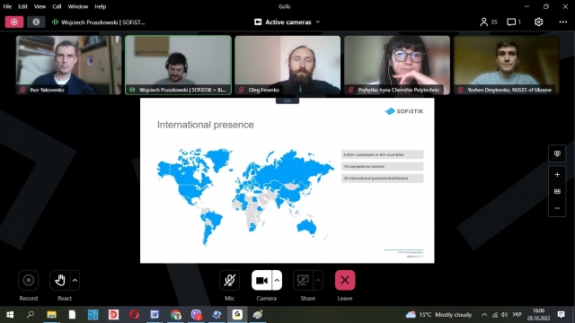This screenshot has width=575, height=323.
Task: Open the View menu
Action: (40, 6)
